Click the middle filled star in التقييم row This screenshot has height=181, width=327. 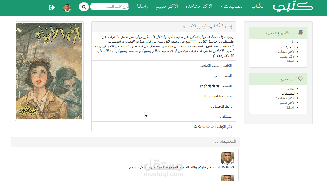(214, 86)
